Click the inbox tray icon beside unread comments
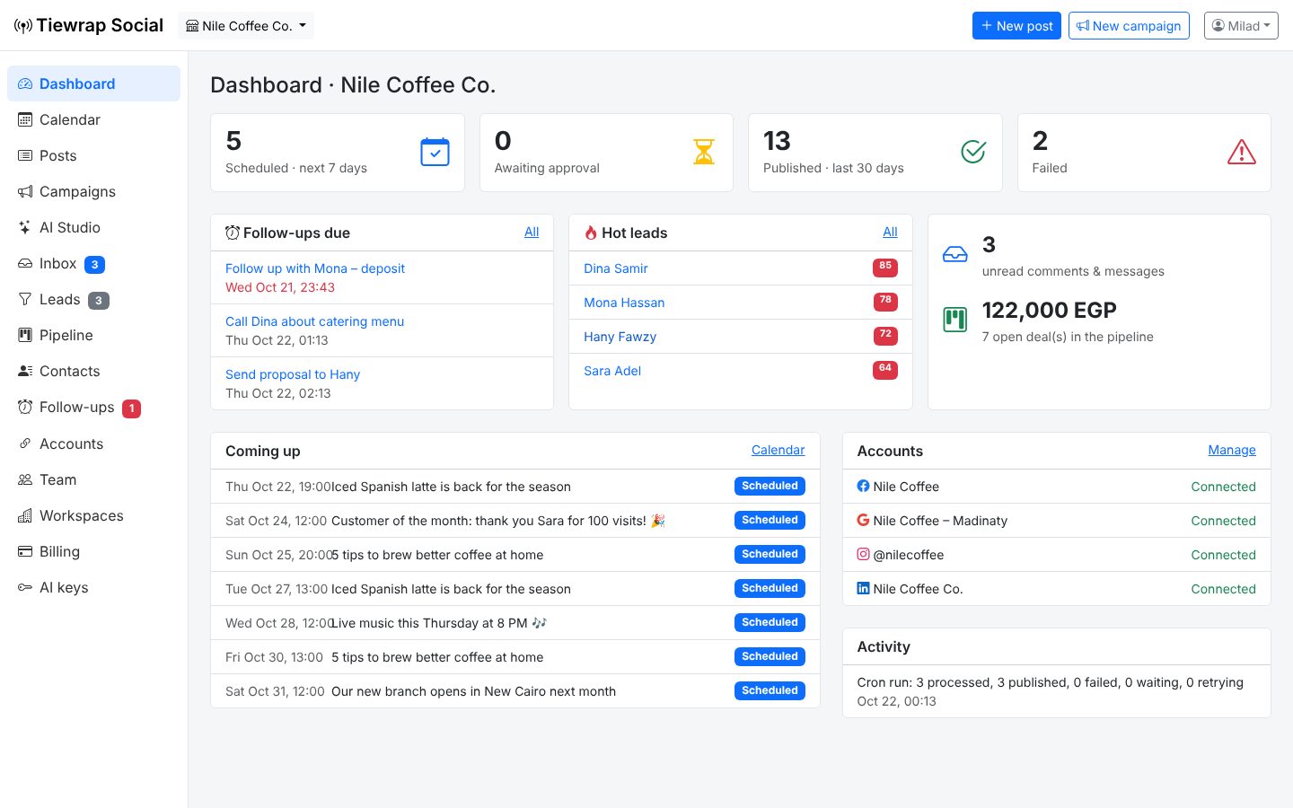This screenshot has width=1293, height=808. point(955,255)
